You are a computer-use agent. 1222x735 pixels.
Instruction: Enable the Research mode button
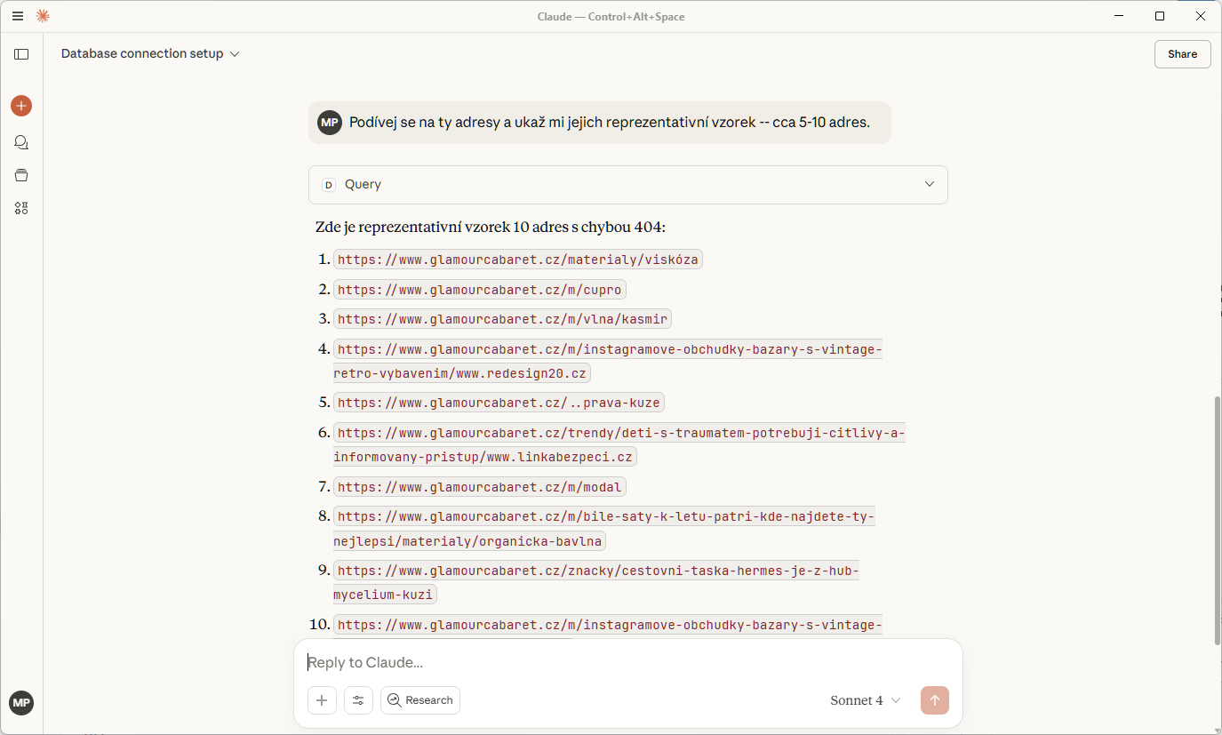pyautogui.click(x=420, y=700)
